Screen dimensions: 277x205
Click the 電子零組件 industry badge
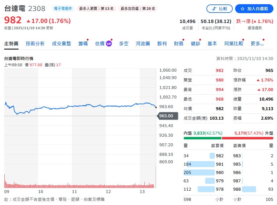coord(63,8)
